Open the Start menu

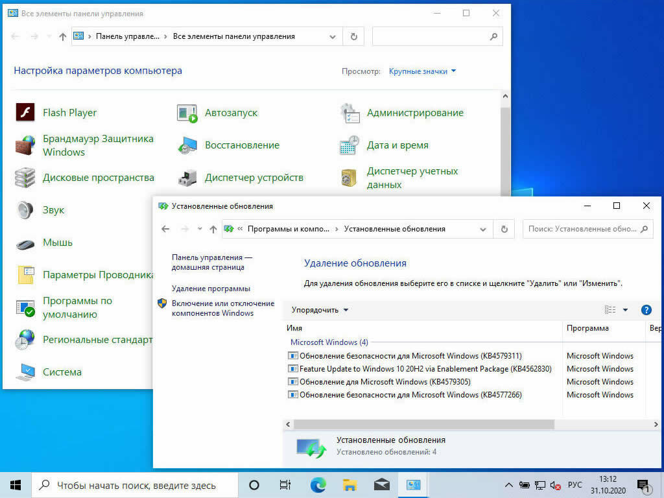(16, 485)
